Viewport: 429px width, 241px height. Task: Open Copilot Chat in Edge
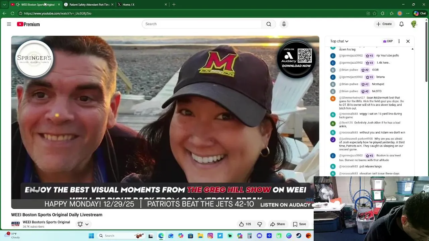tap(420, 13)
